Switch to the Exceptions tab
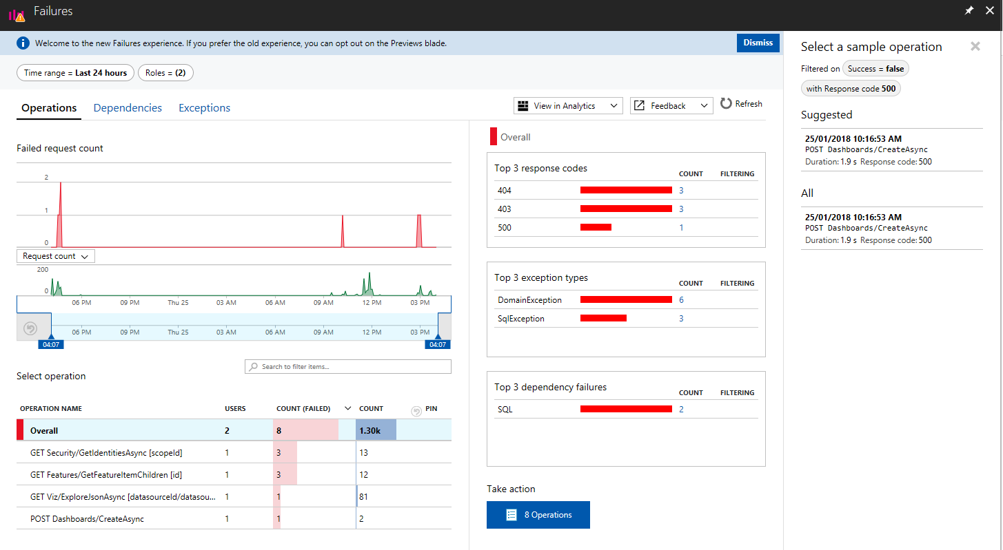The width and height of the screenshot is (1003, 550). [204, 108]
